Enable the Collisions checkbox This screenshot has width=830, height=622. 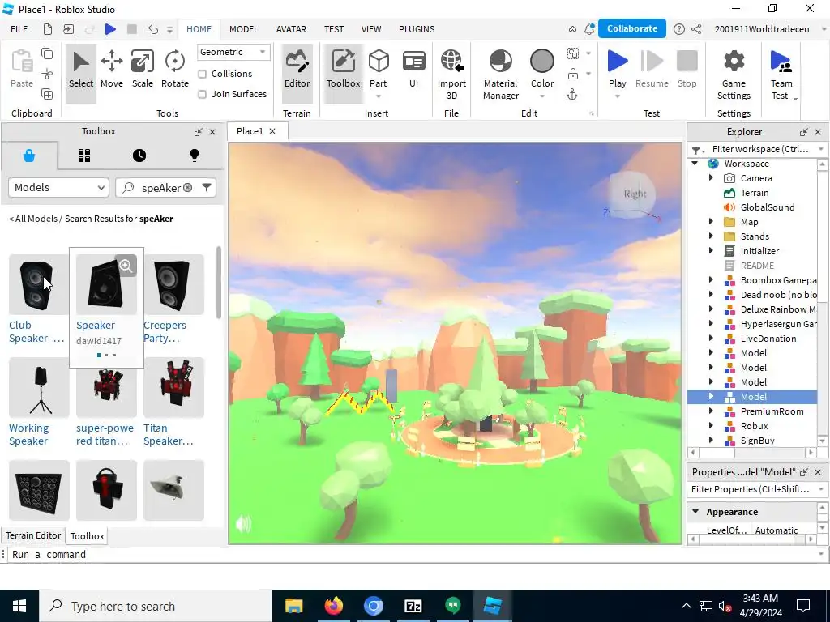pyautogui.click(x=202, y=74)
